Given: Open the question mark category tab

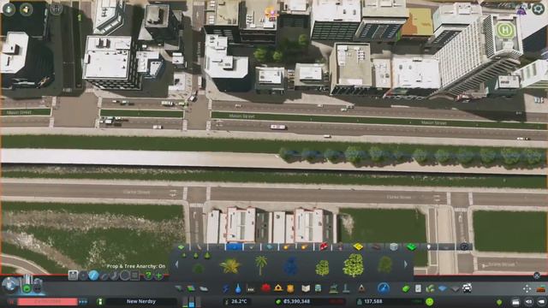Looking at the screenshot, I should click(464, 247).
